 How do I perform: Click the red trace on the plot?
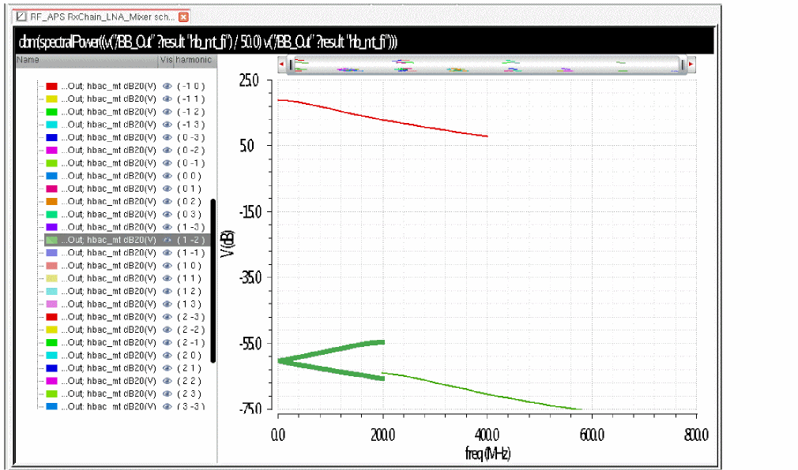click(x=382, y=119)
